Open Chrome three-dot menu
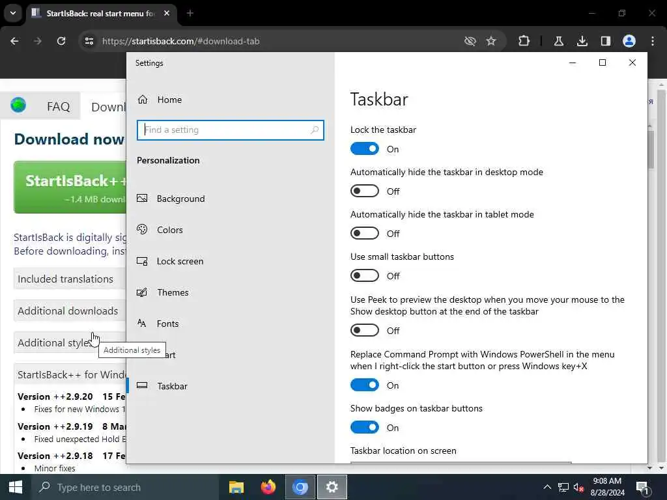This screenshot has height=500, width=667. click(x=653, y=41)
